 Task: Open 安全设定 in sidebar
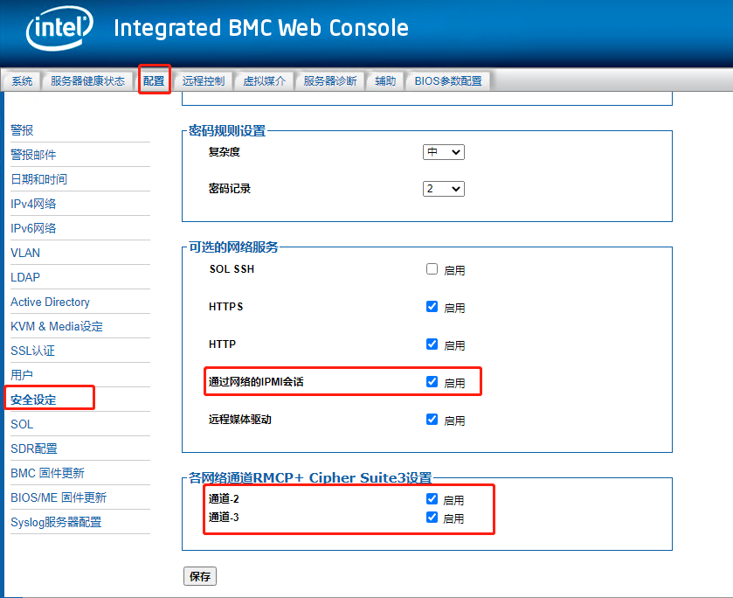click(x=33, y=400)
